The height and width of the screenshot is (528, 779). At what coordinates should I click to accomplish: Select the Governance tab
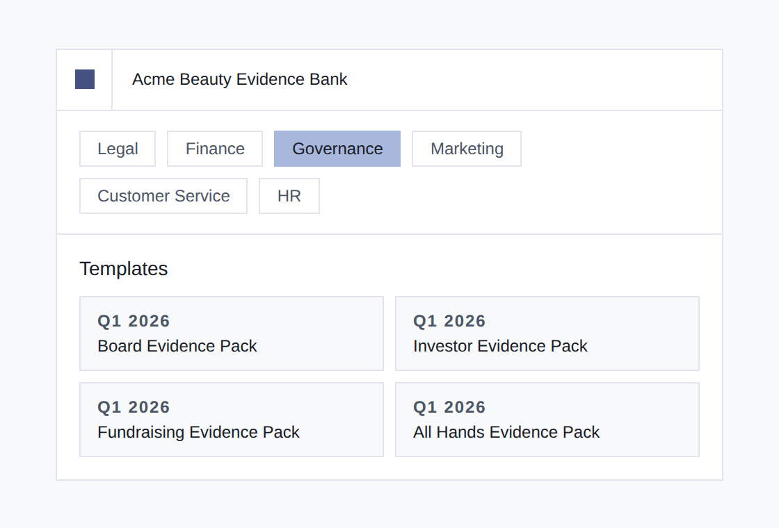click(337, 149)
